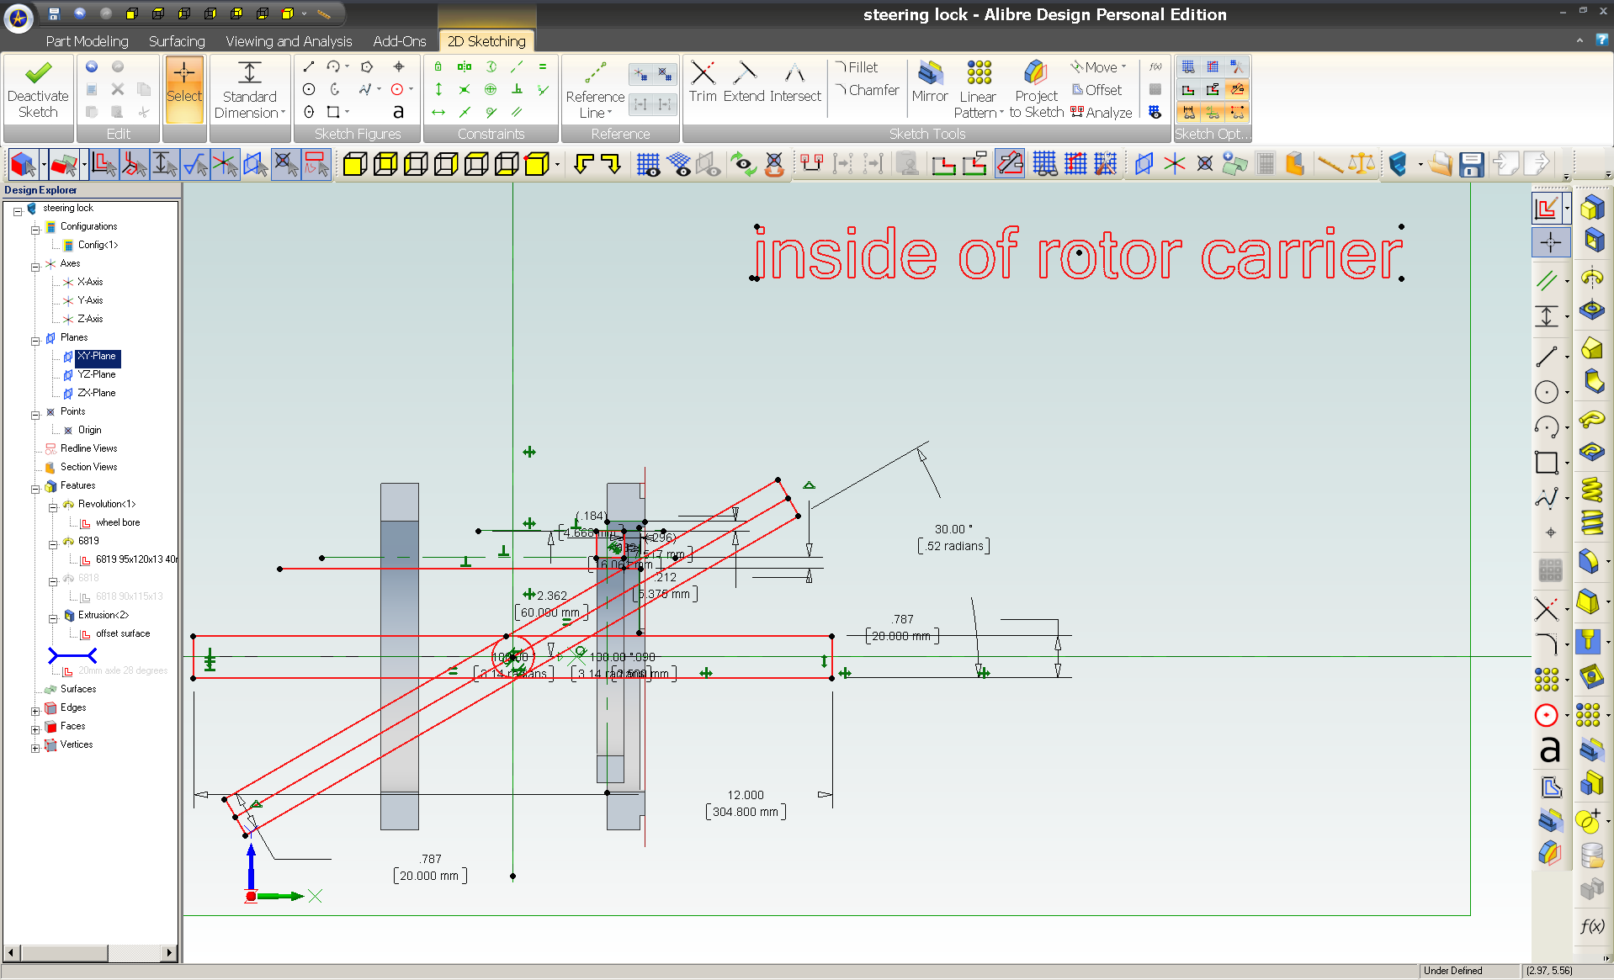Select the wheel bore sketch in tree

click(118, 522)
